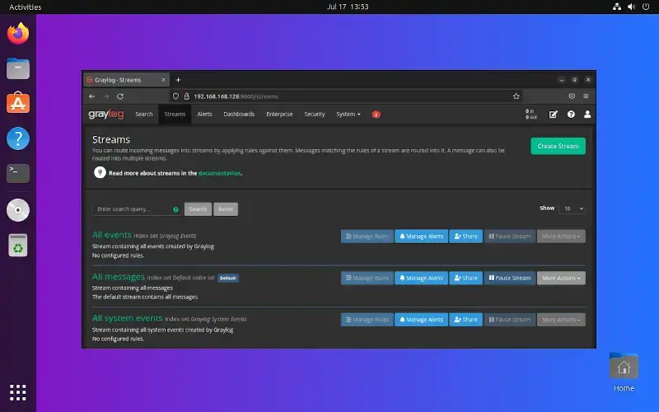The height and width of the screenshot is (412, 659).
Task: Go to the Alerts page
Action: [204, 115]
